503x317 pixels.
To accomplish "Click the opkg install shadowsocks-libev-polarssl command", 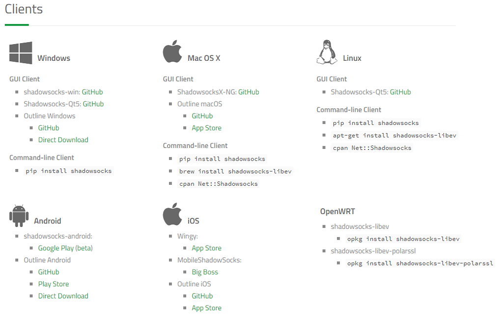I will 420,263.
